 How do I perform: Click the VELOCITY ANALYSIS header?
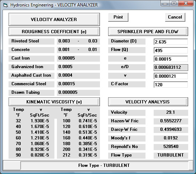[x=148, y=102]
